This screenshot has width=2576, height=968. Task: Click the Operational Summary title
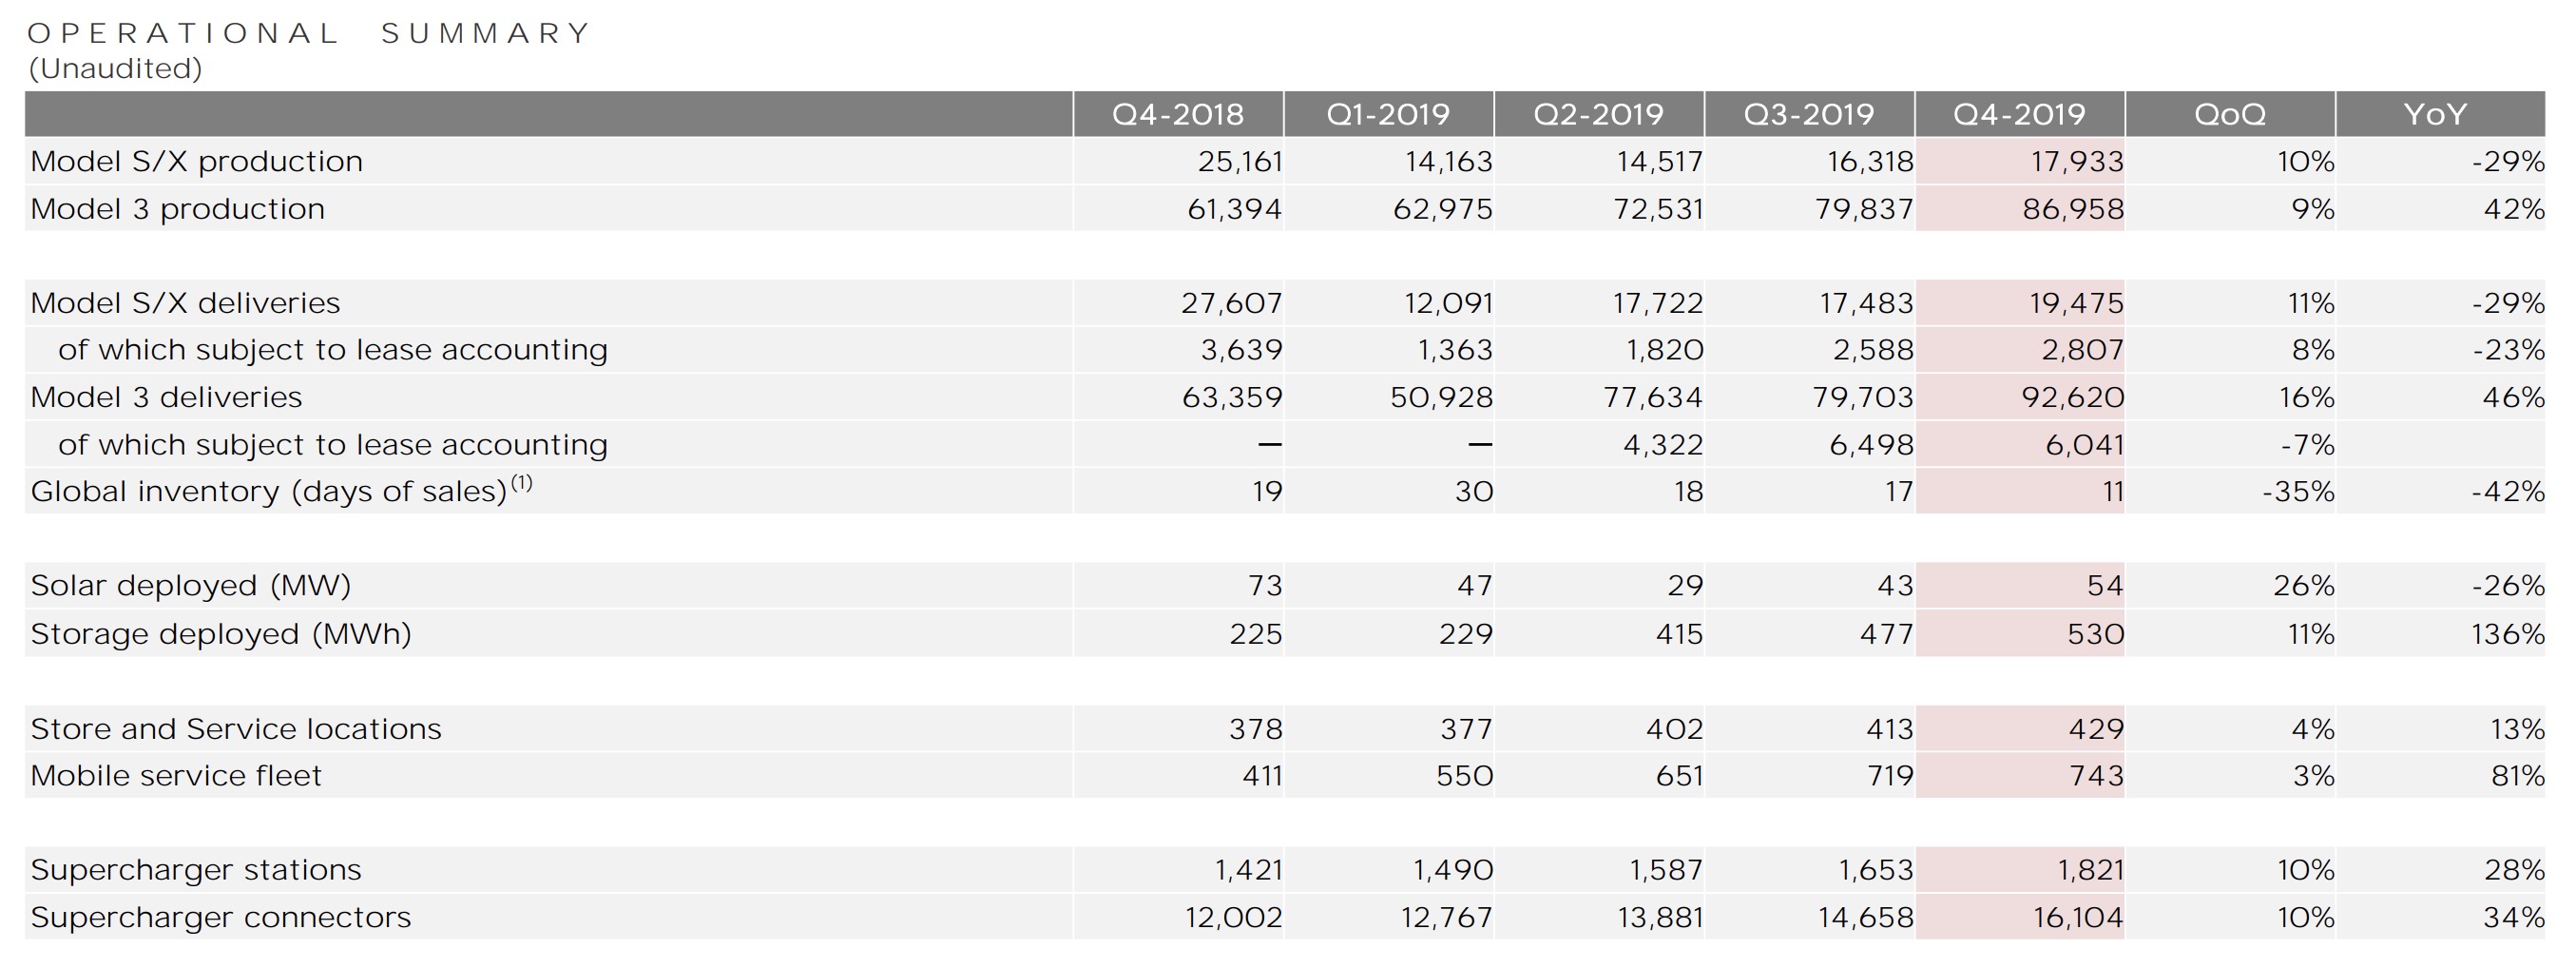[x=310, y=33]
